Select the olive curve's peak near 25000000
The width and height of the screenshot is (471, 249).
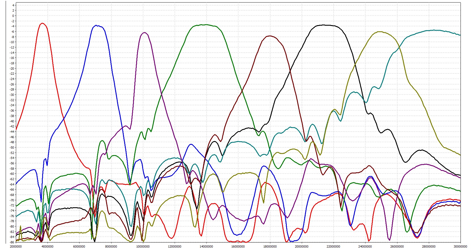379,32
